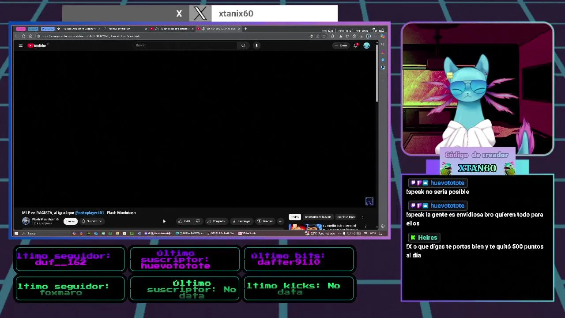
Task: Click the Gracias button
Action: (265, 221)
